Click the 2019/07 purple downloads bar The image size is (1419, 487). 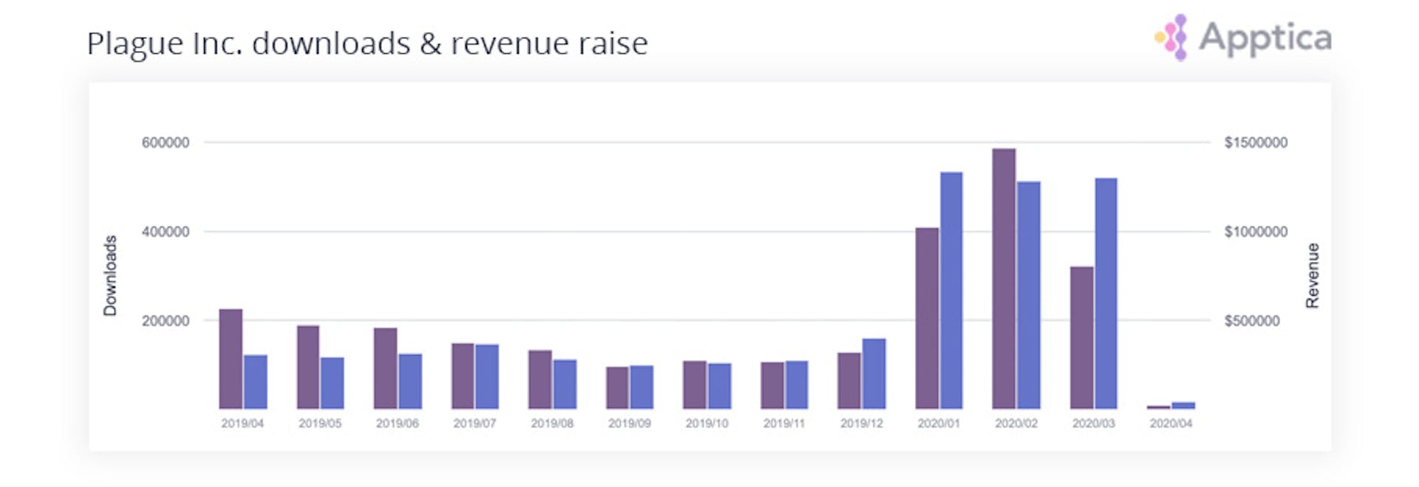click(463, 376)
